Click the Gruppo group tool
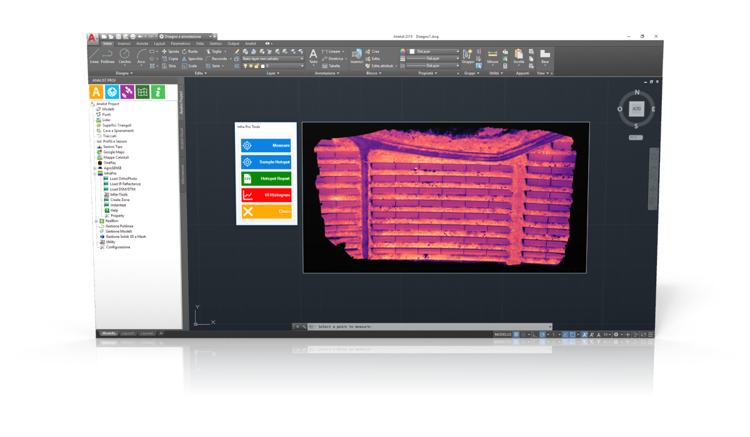The width and height of the screenshot is (750, 437). click(467, 56)
